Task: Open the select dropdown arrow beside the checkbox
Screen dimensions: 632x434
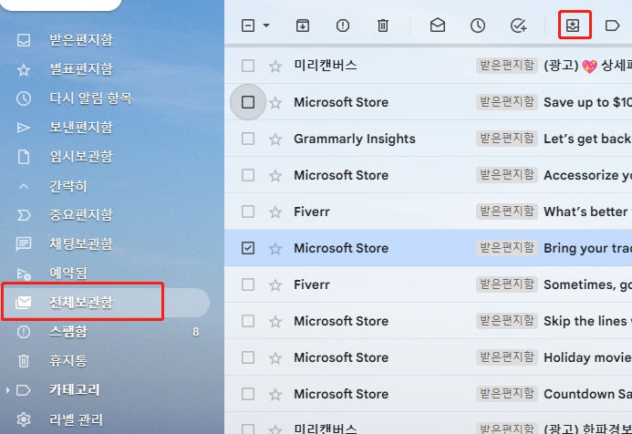Action: coord(266,26)
